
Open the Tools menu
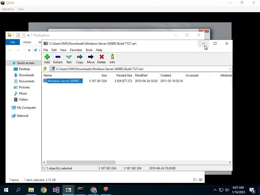[x=89, y=50]
